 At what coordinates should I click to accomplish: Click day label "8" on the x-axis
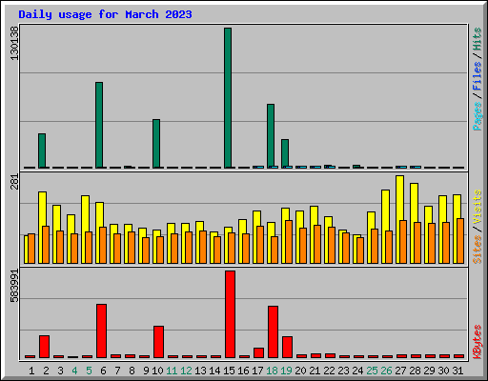coord(132,371)
